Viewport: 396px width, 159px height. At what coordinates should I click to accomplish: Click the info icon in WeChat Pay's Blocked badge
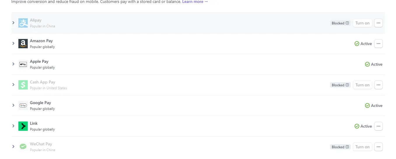[347, 147]
